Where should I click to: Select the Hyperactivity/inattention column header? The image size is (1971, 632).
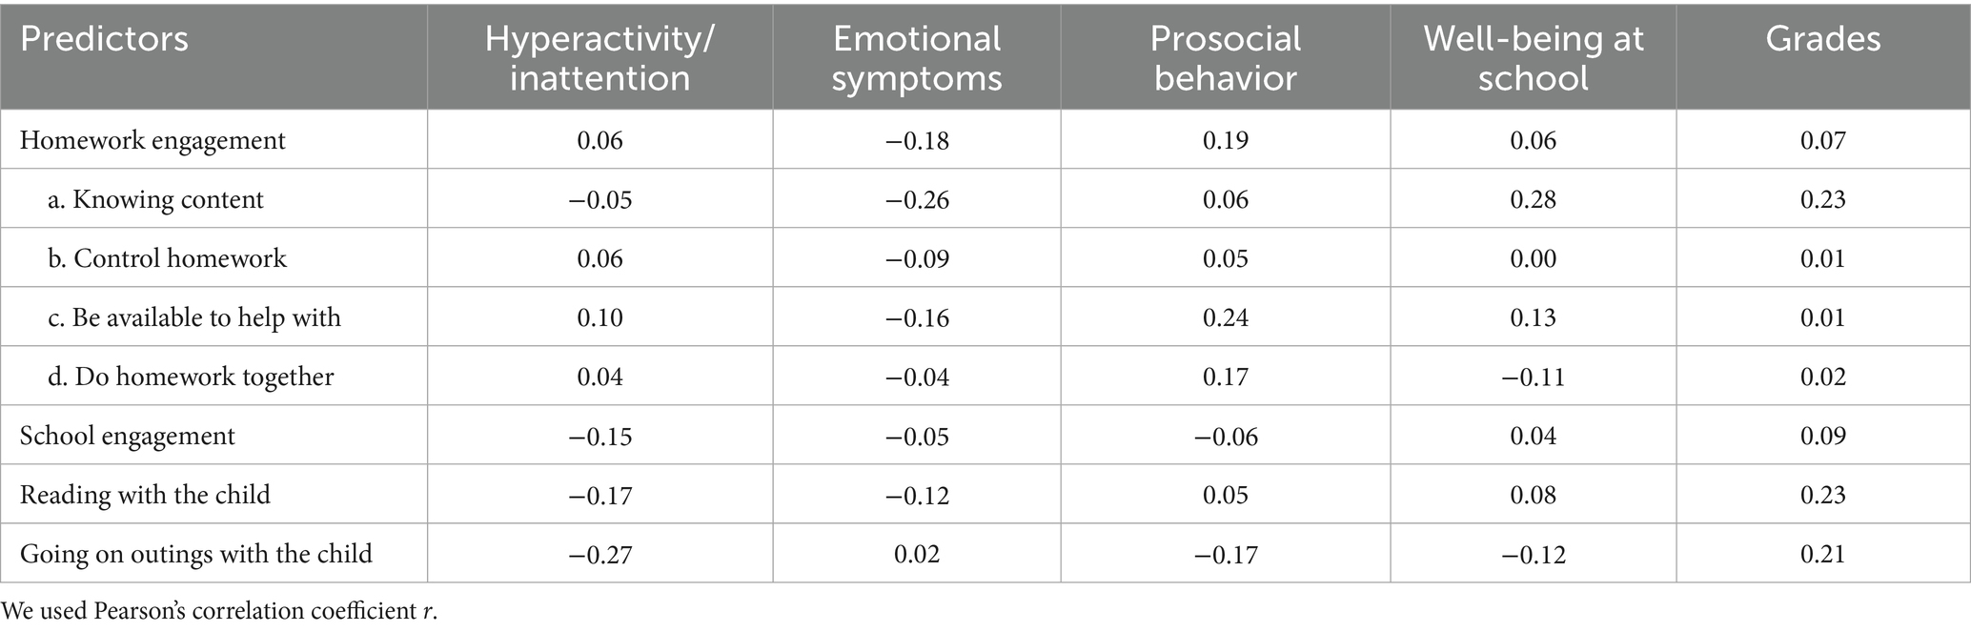(x=599, y=57)
